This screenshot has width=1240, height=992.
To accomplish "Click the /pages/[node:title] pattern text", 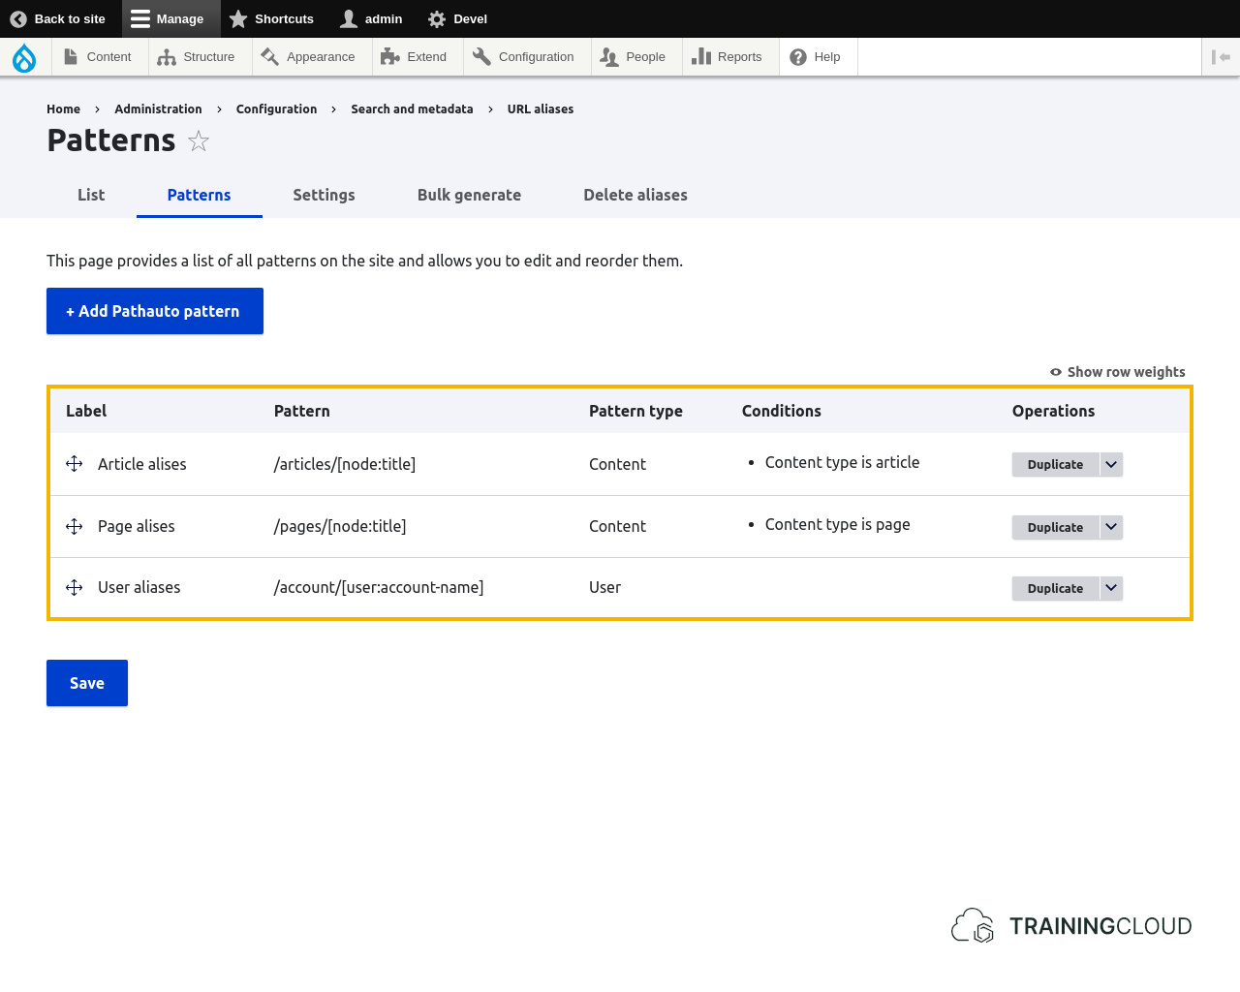I will click(340, 526).
